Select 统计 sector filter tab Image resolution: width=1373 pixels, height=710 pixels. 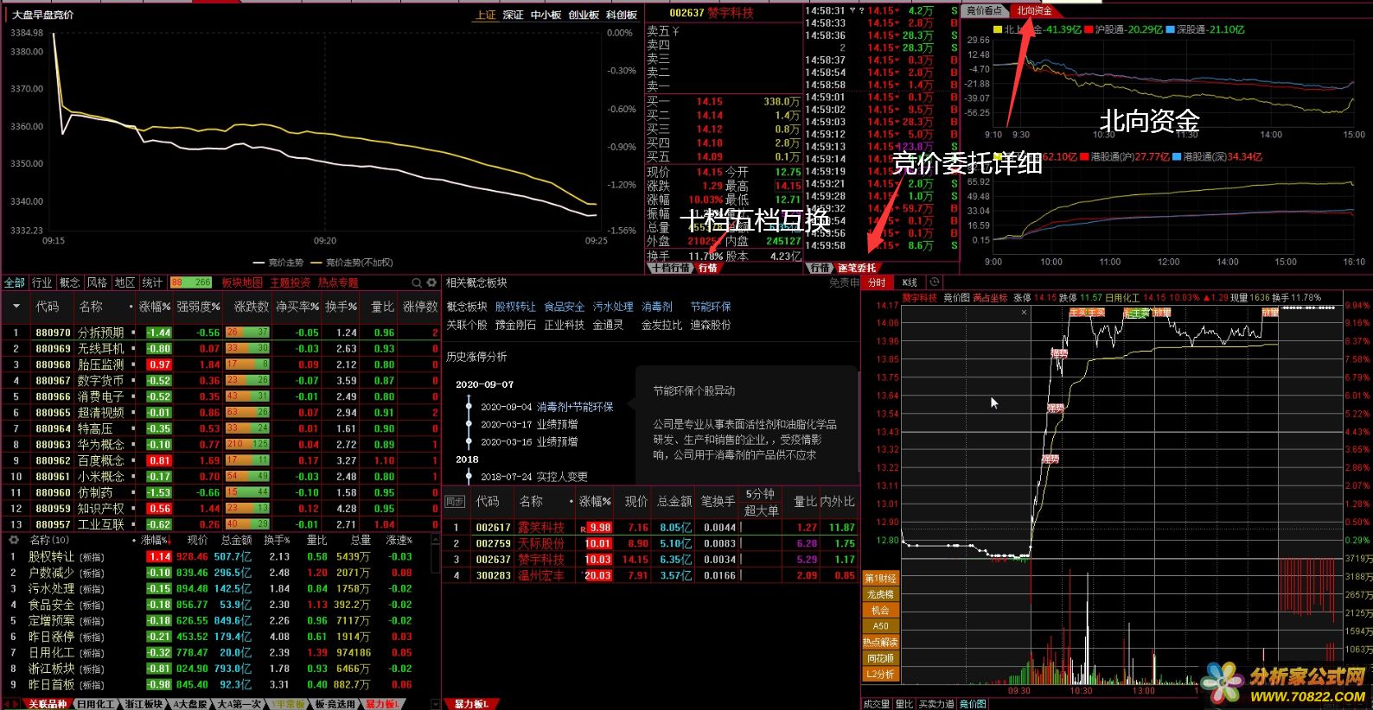[152, 282]
